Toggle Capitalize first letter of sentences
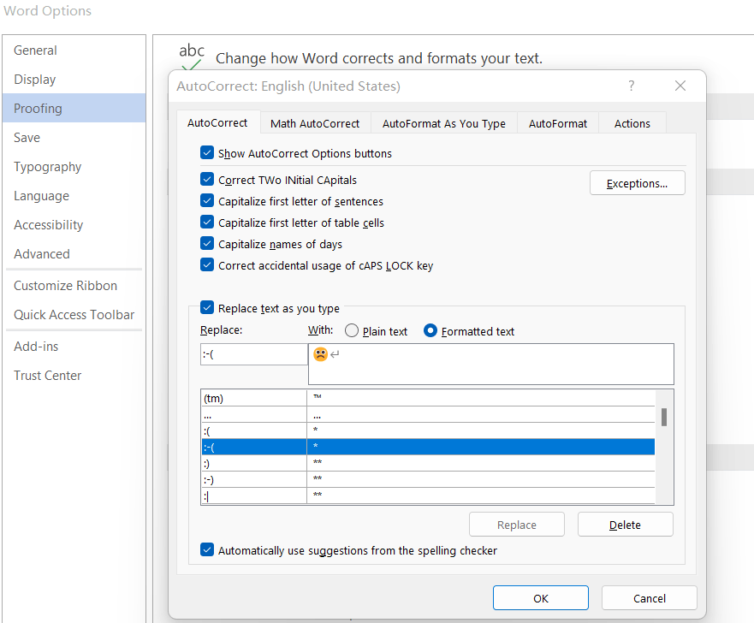This screenshot has width=754, height=623. 207,200
